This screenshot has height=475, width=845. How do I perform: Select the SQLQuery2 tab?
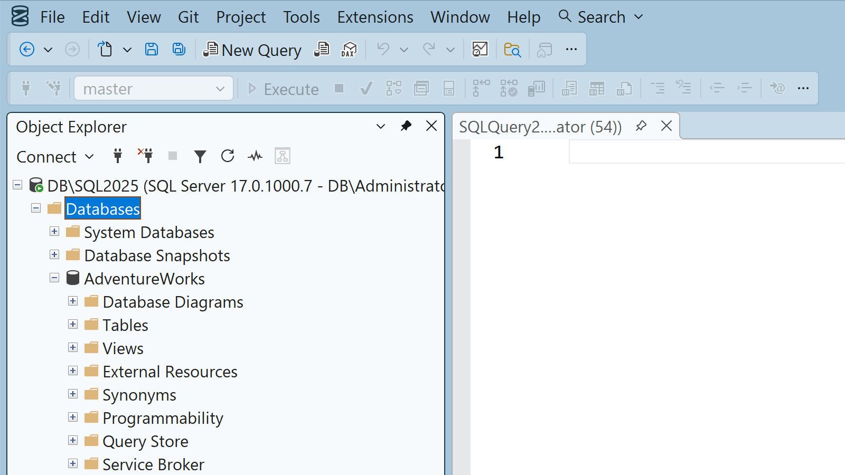(540, 127)
